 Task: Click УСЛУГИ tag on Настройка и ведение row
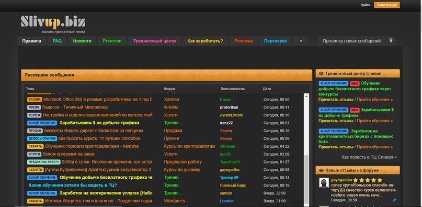[34, 115]
